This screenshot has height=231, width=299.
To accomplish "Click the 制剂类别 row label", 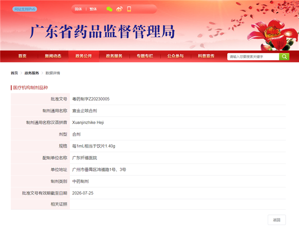I will click(x=59, y=181).
